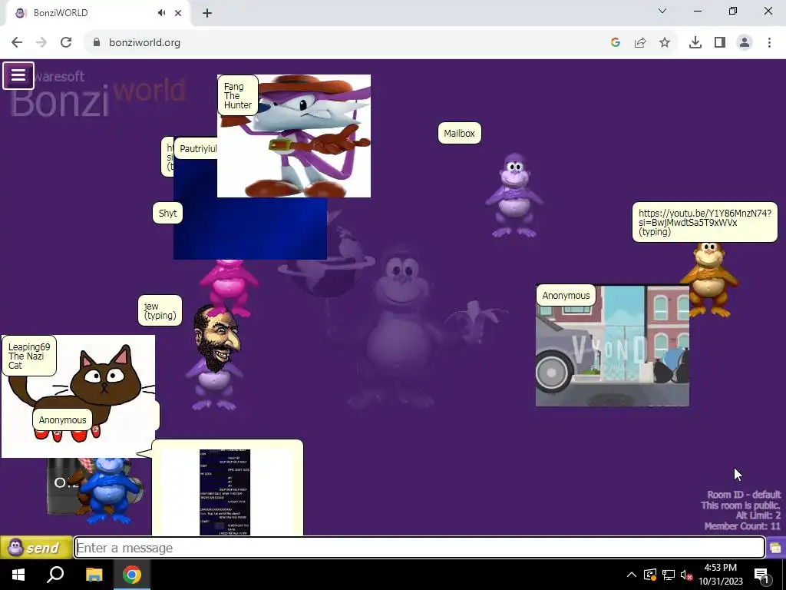
Task: Click the blue Bonzi character
Action: 109,491
